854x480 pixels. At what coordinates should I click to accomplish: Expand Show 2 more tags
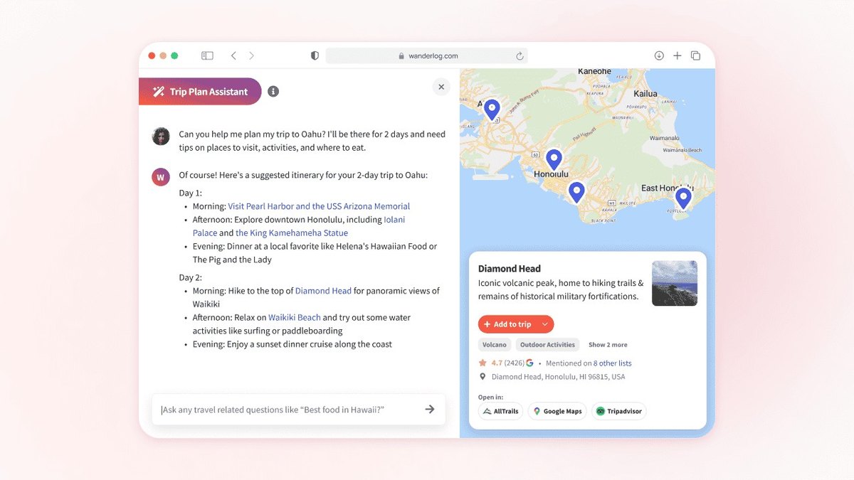[x=608, y=345]
